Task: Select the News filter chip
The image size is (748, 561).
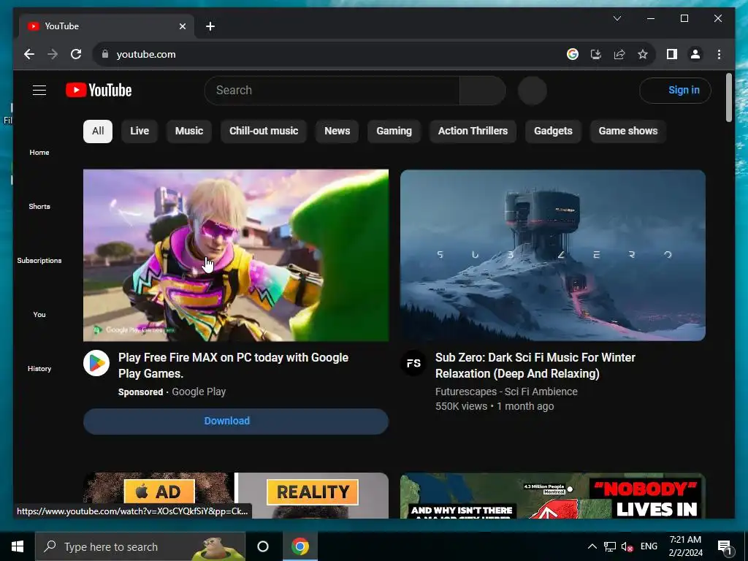Action: (337, 131)
